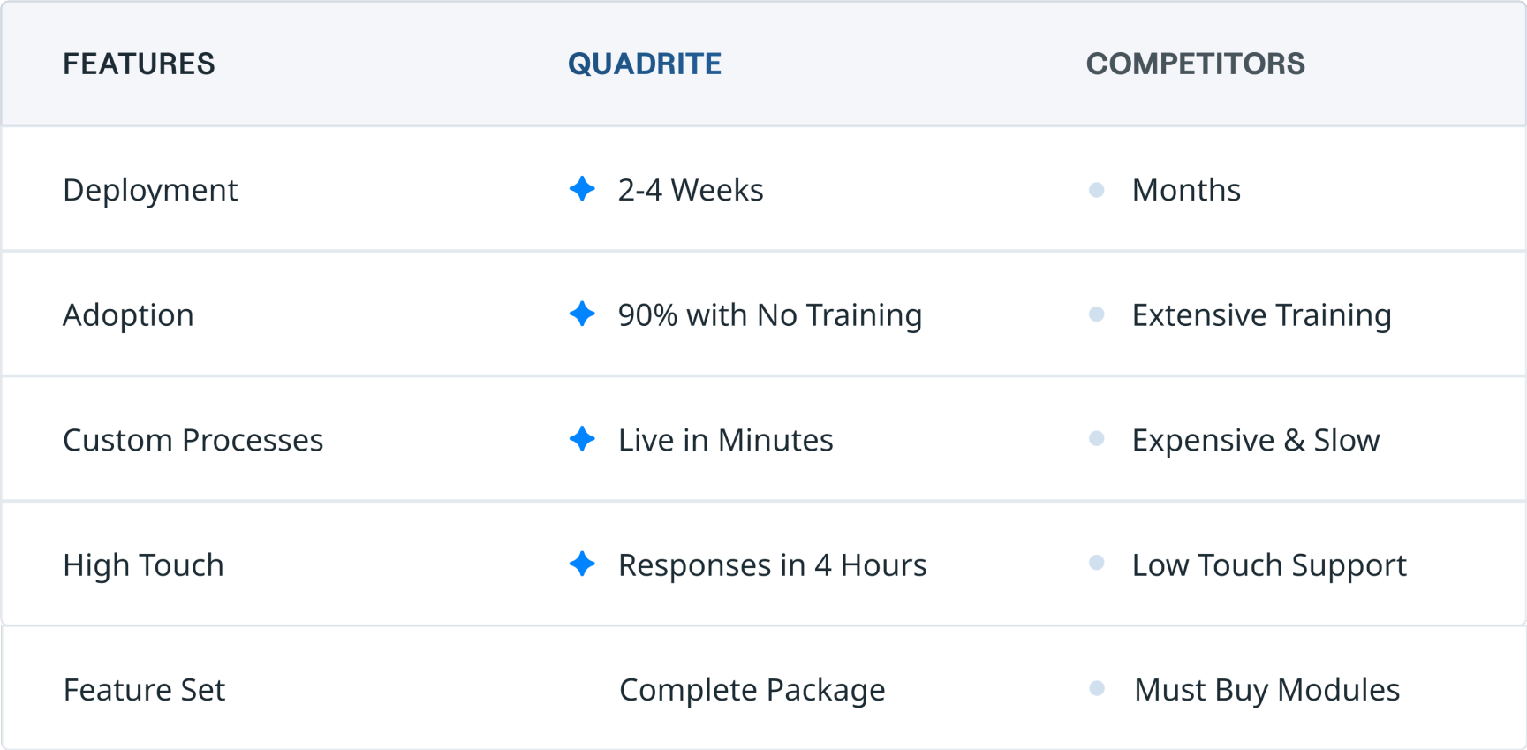Click the Complete Package text
Screen dimensions: 1527x750
pyautogui.click(x=752, y=691)
